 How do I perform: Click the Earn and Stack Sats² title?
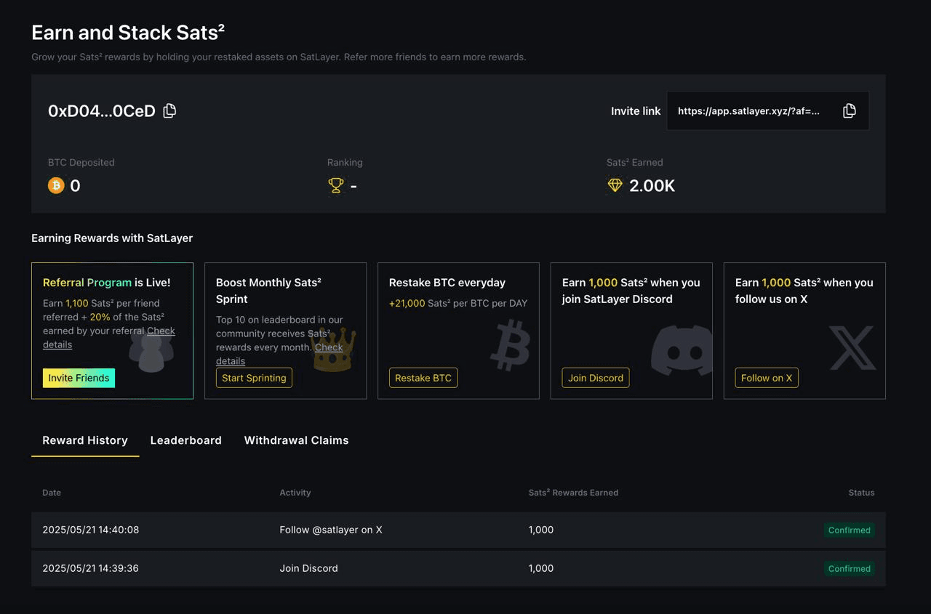tap(128, 33)
